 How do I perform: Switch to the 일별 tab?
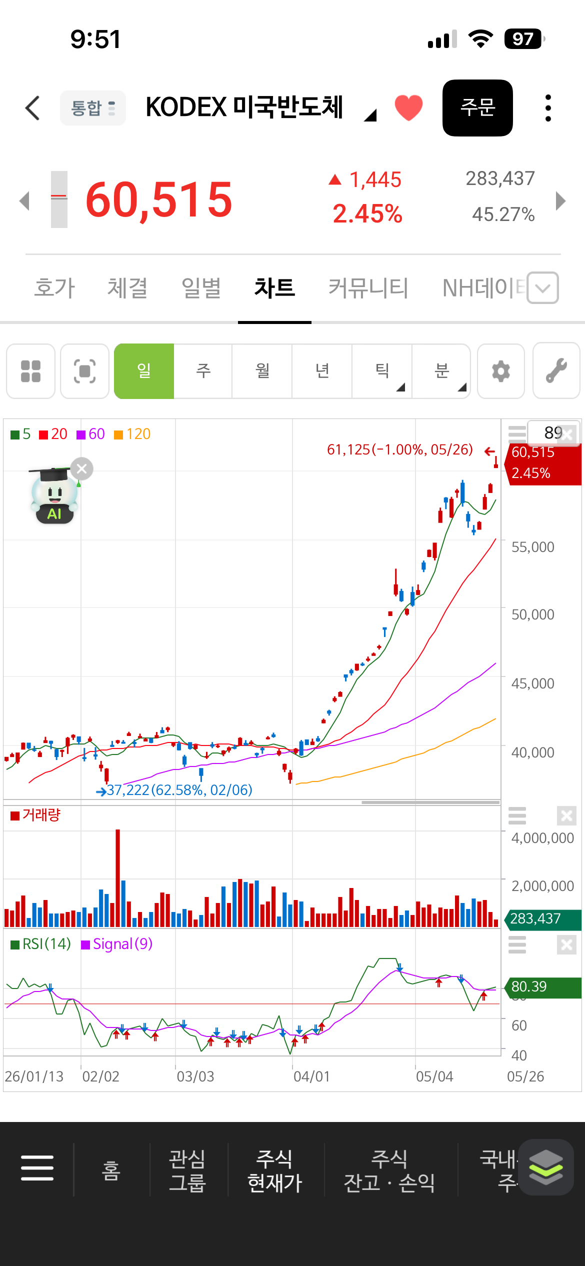pyautogui.click(x=201, y=288)
